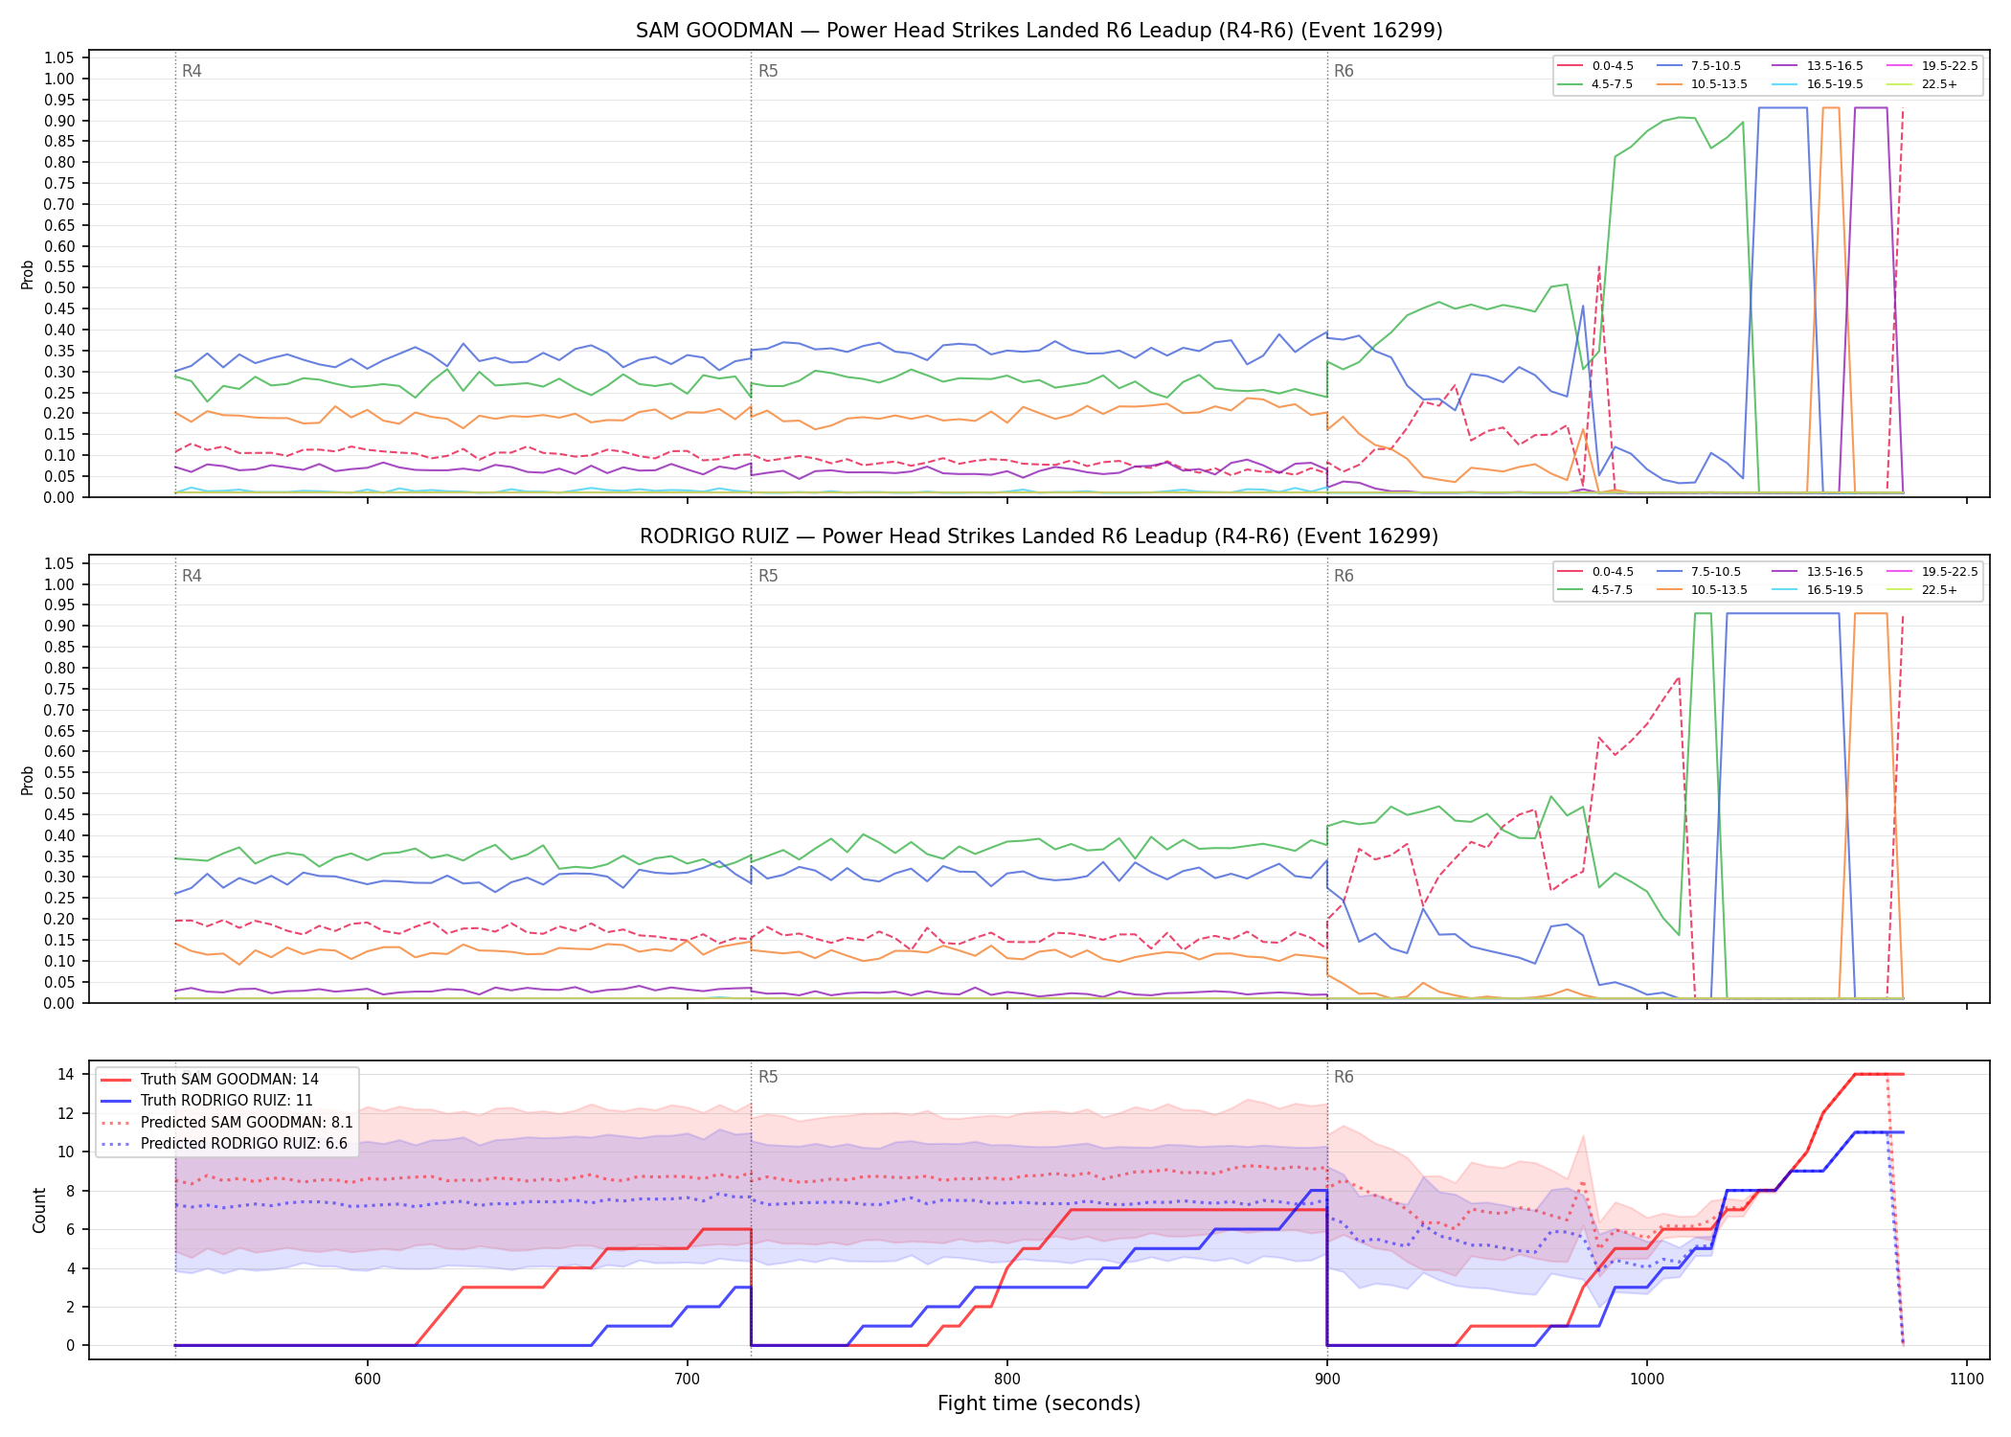Click the R4 marker in Rodrigo Ruiz chart
Screen dimensions: 2011x1437
coord(192,576)
